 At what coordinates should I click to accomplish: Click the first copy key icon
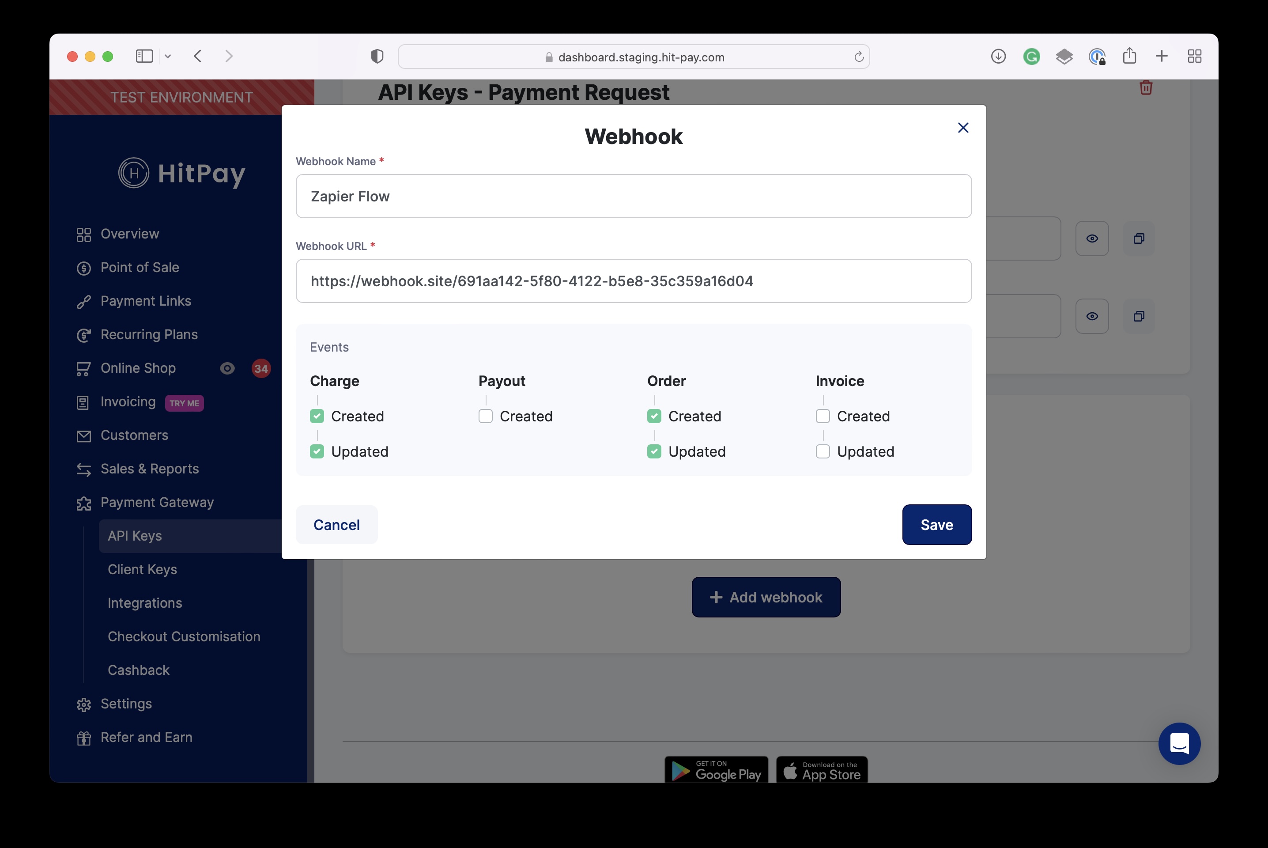1138,238
